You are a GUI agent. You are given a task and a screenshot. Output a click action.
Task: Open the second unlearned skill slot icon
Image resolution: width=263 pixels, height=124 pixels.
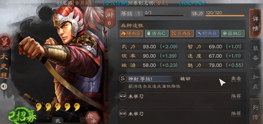123,114
